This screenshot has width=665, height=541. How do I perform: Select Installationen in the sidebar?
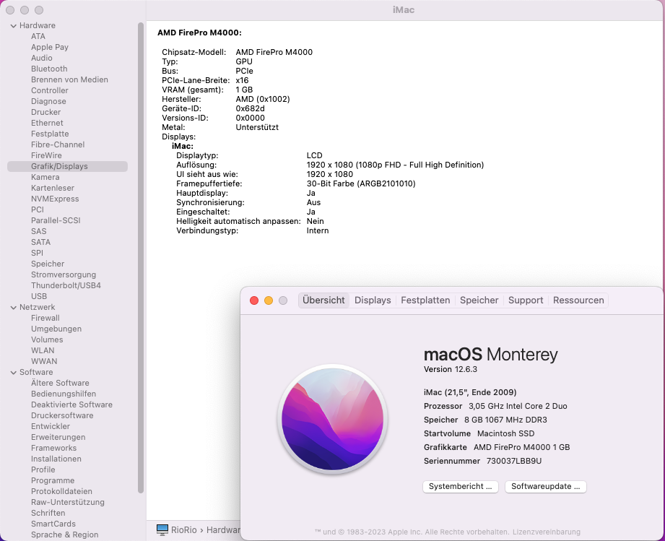(x=56, y=459)
